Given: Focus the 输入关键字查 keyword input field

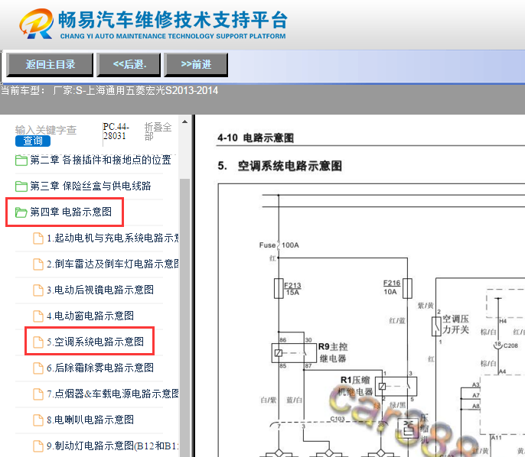Looking at the screenshot, I should [46, 130].
